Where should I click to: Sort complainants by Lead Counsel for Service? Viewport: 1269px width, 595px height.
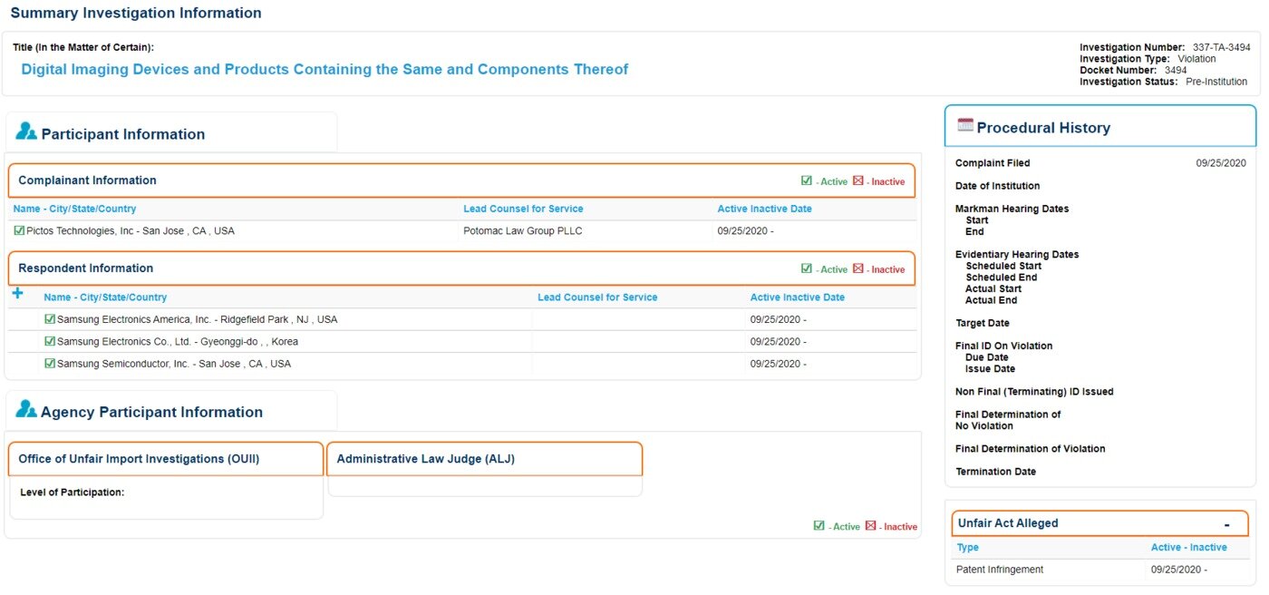523,209
